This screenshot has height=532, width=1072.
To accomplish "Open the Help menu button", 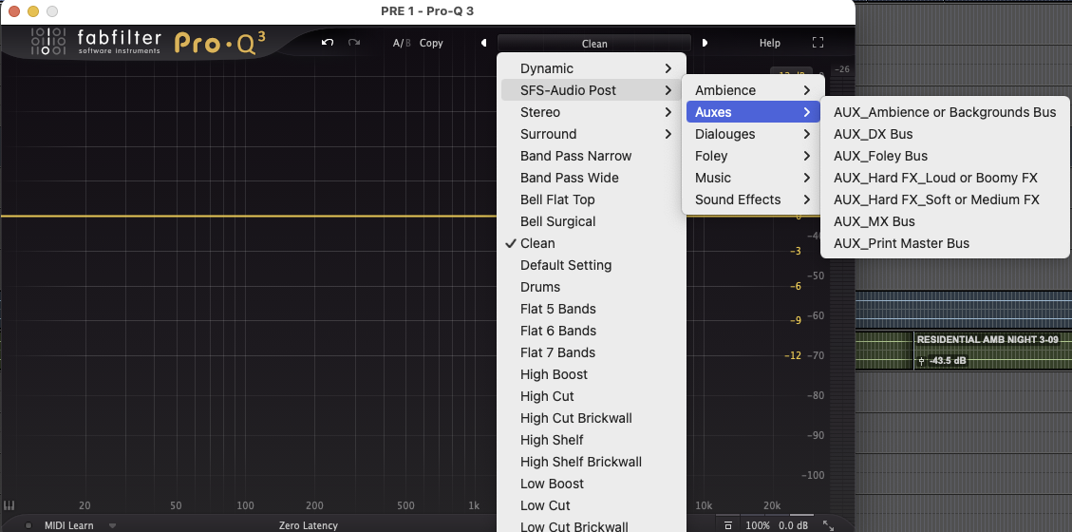I will (769, 43).
